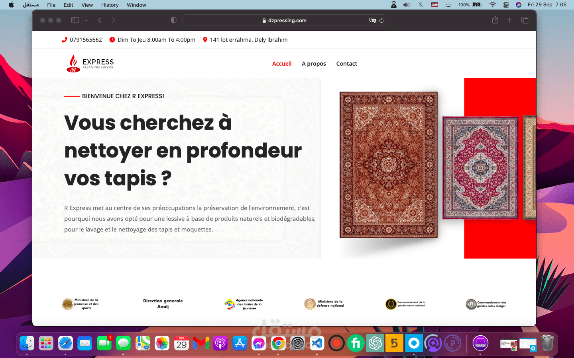Open the Share icon in Safari toolbar
This screenshot has height=358, width=574.
(495, 20)
